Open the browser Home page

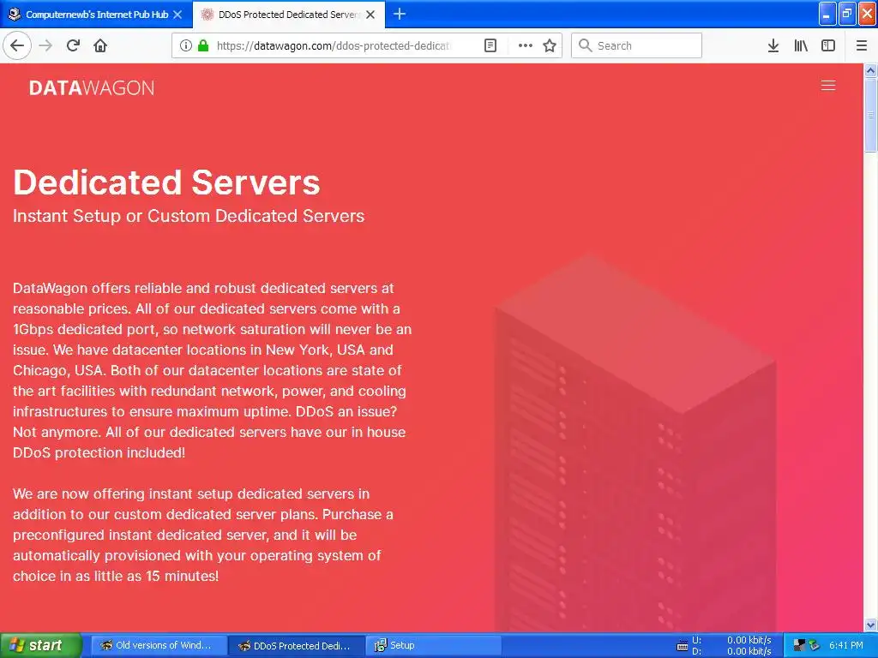coord(100,45)
